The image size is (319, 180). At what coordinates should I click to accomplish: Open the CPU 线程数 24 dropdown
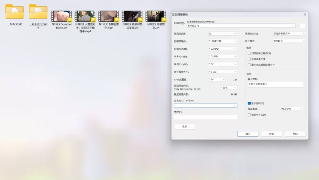coord(217,79)
